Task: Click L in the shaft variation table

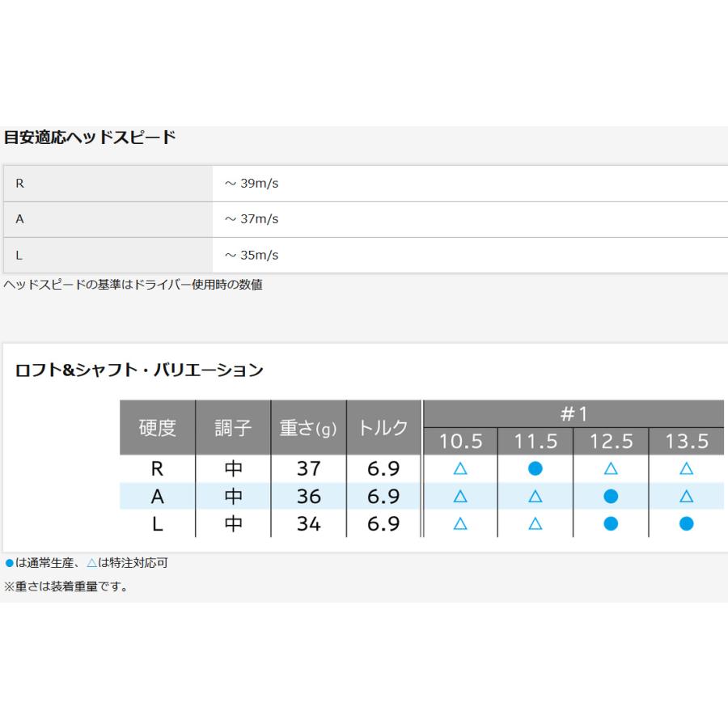Action: coord(158,524)
